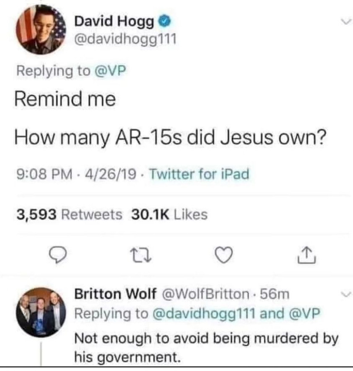Open David Hogg's profile picture
Viewport: 353px width, 371px height.
click(41, 30)
